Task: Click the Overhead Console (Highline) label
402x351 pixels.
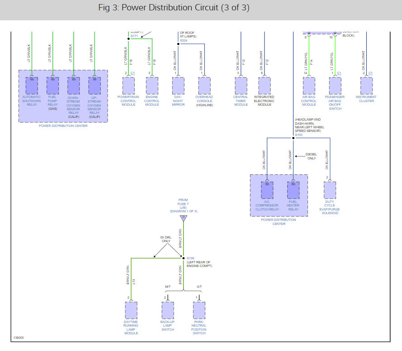Action: [x=204, y=101]
